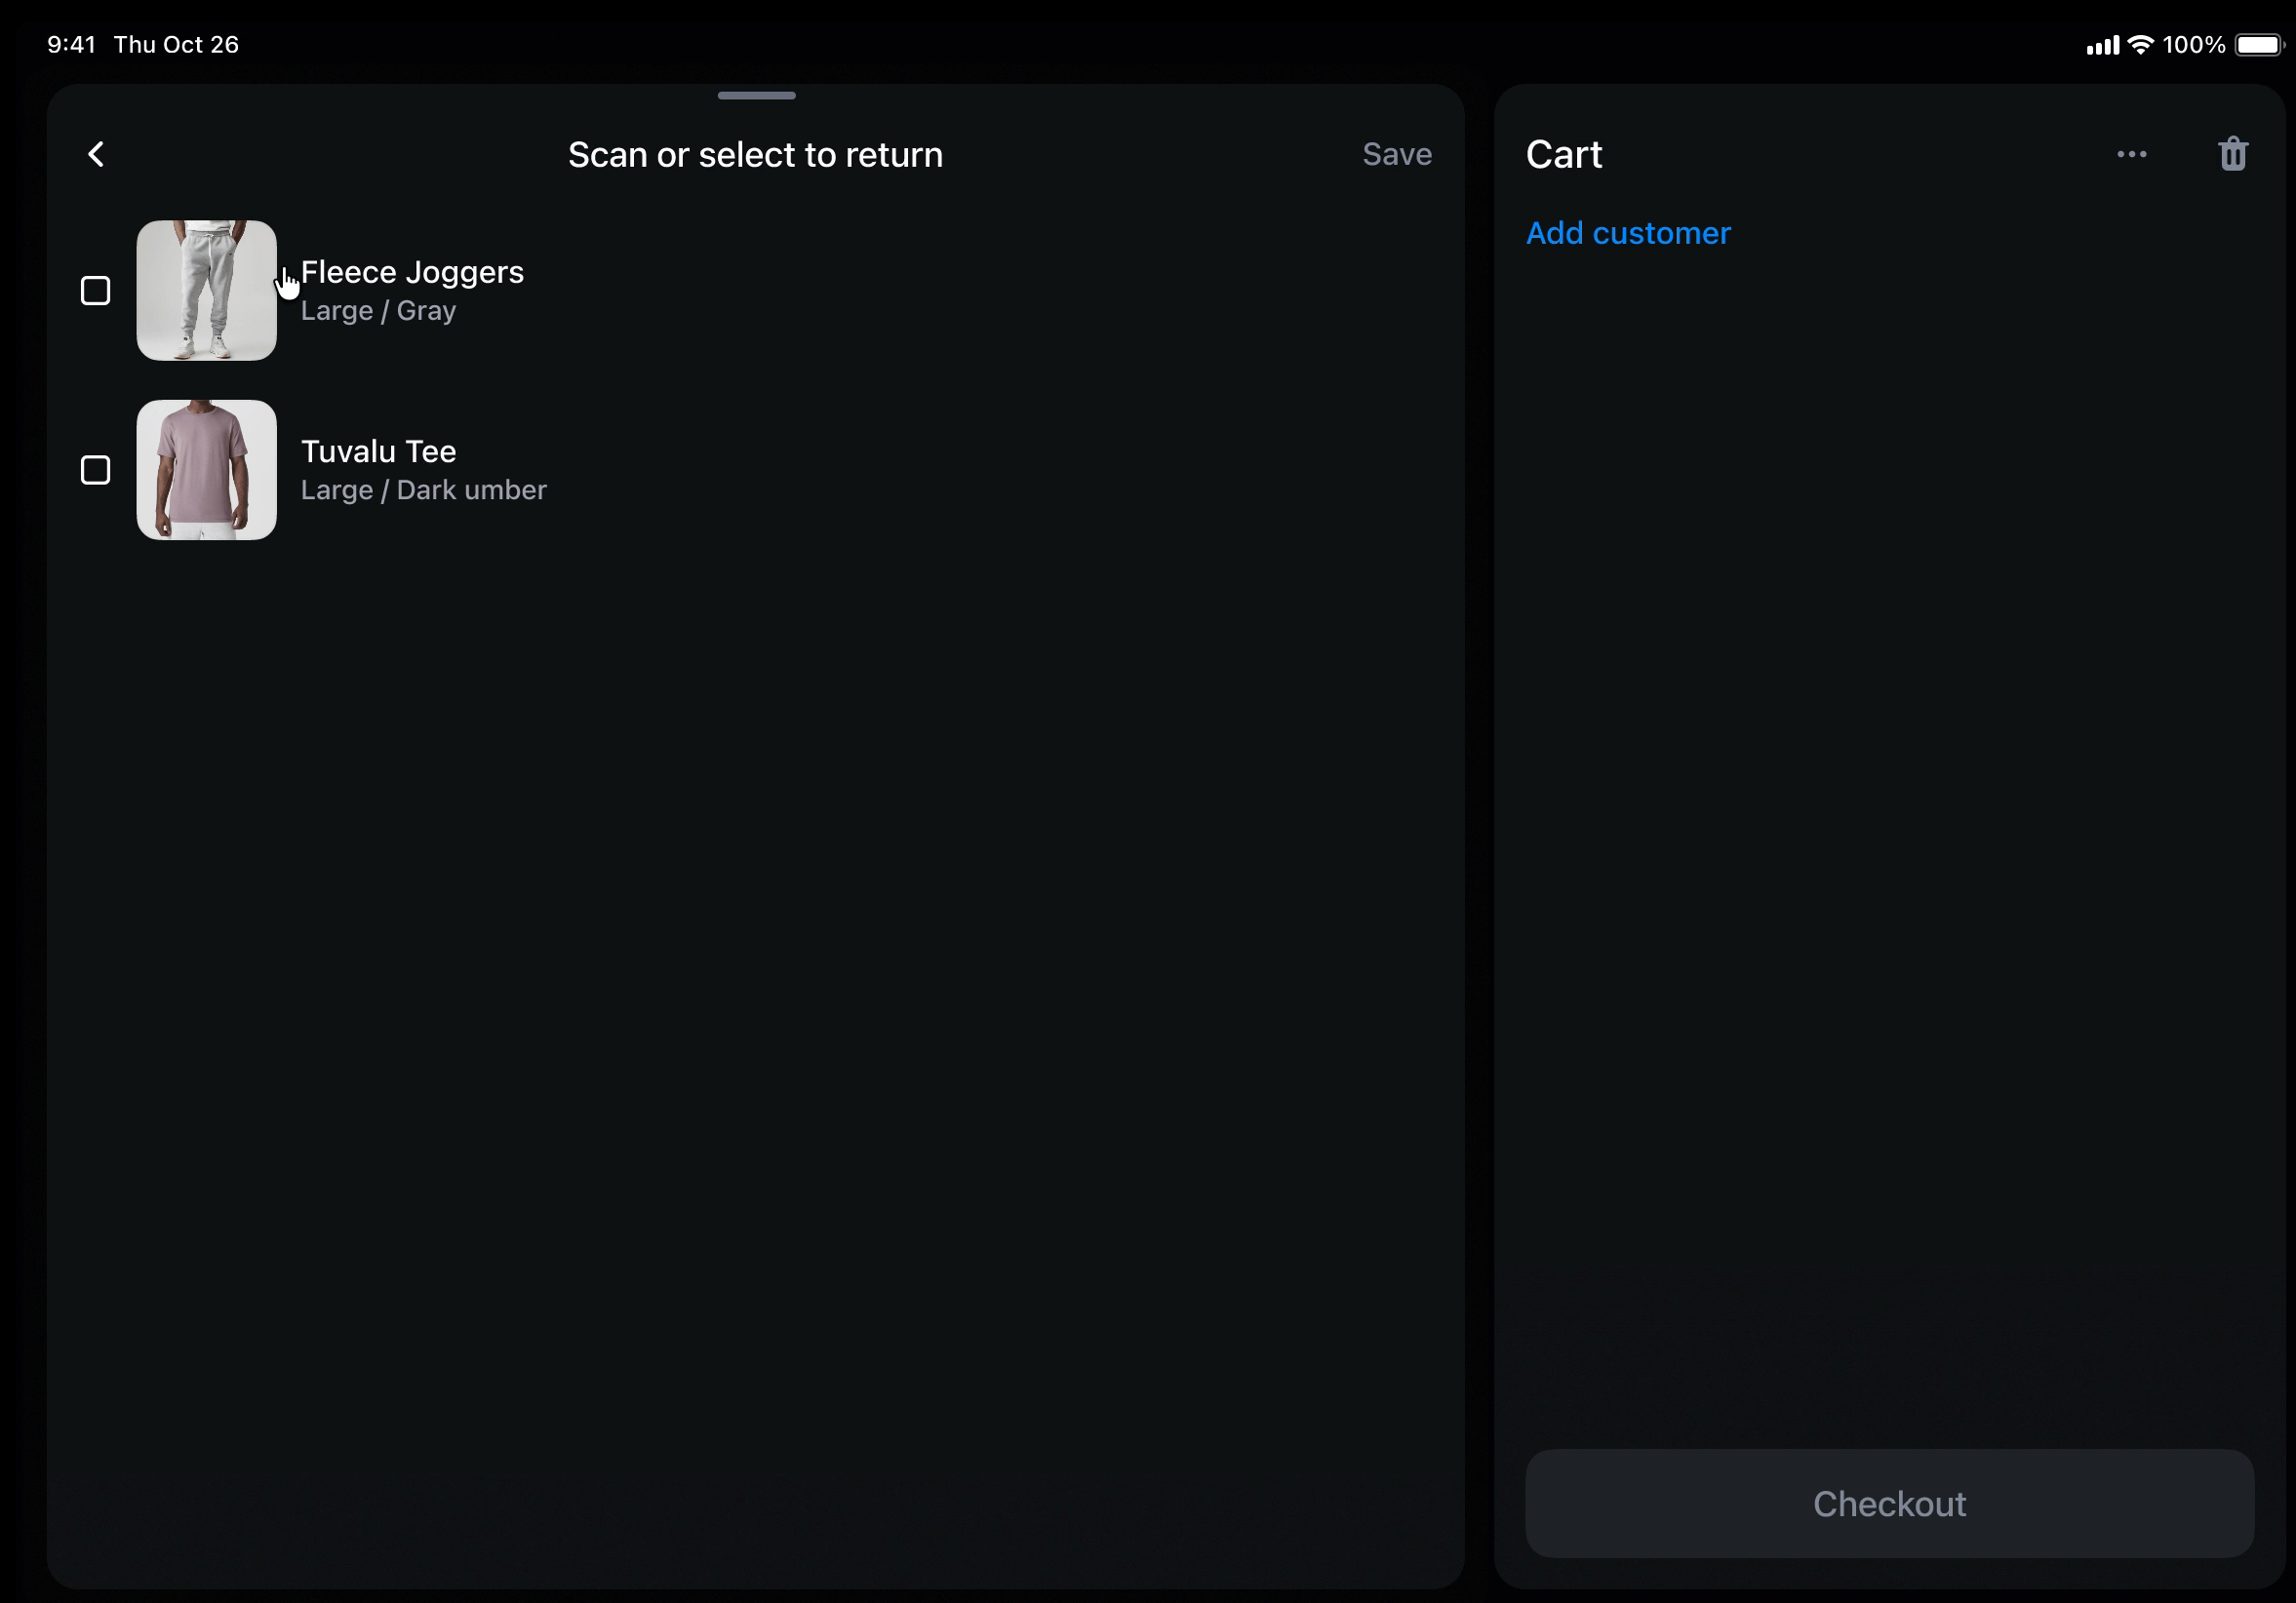Image resolution: width=2296 pixels, height=1603 pixels.
Task: Tap the Checkout button
Action: pyautogui.click(x=1889, y=1503)
